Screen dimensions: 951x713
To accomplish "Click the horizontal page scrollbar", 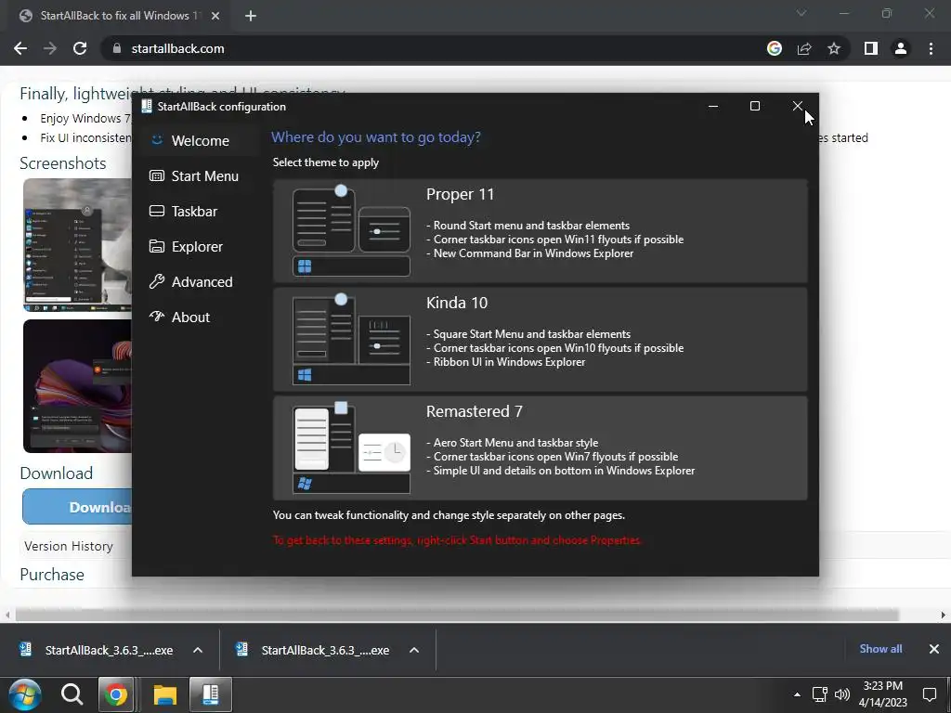I will [x=456, y=615].
